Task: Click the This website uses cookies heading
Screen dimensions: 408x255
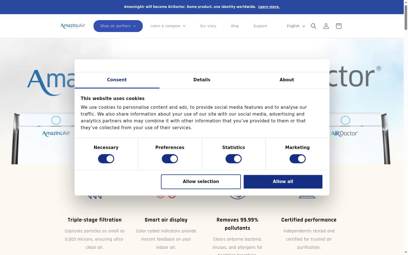Action: [112, 99]
